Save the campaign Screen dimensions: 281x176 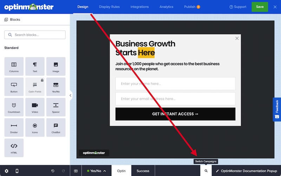tap(260, 7)
